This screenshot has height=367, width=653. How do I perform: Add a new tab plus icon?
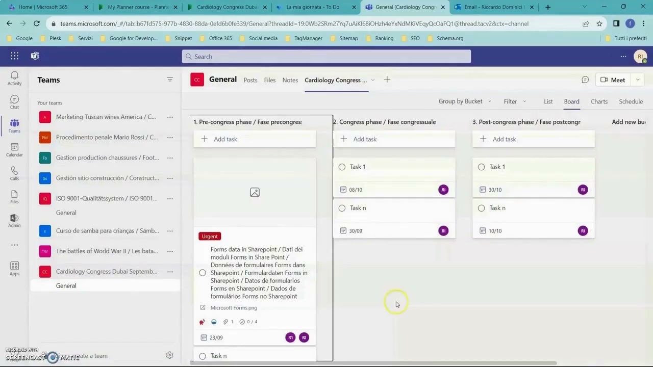tap(387, 80)
